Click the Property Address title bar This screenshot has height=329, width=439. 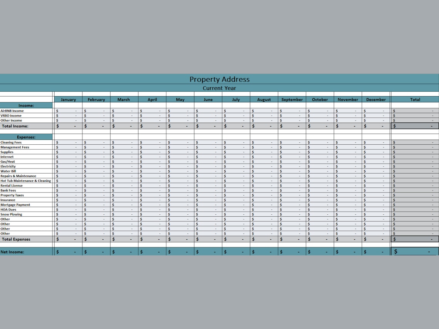[219, 79]
